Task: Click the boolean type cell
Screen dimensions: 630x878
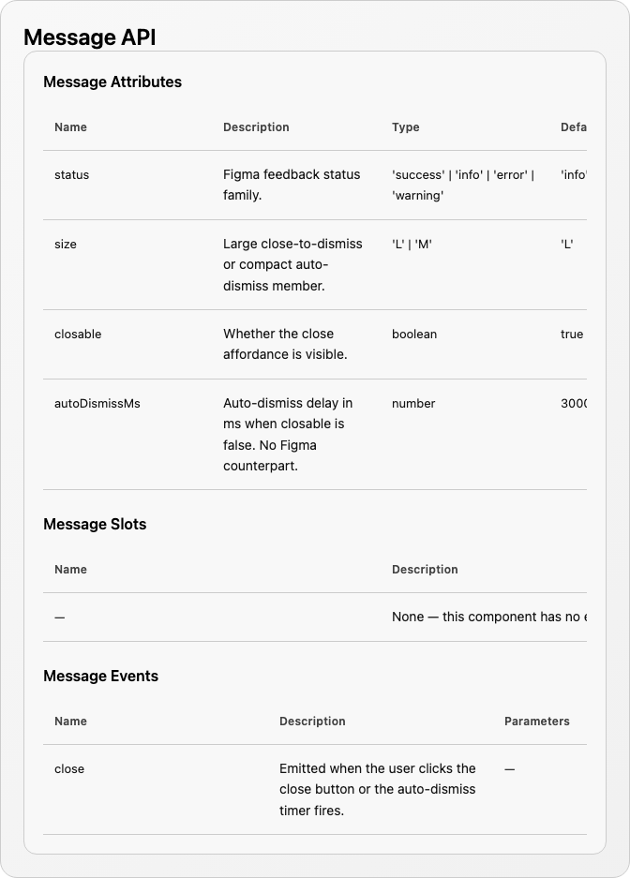Action: (x=414, y=335)
